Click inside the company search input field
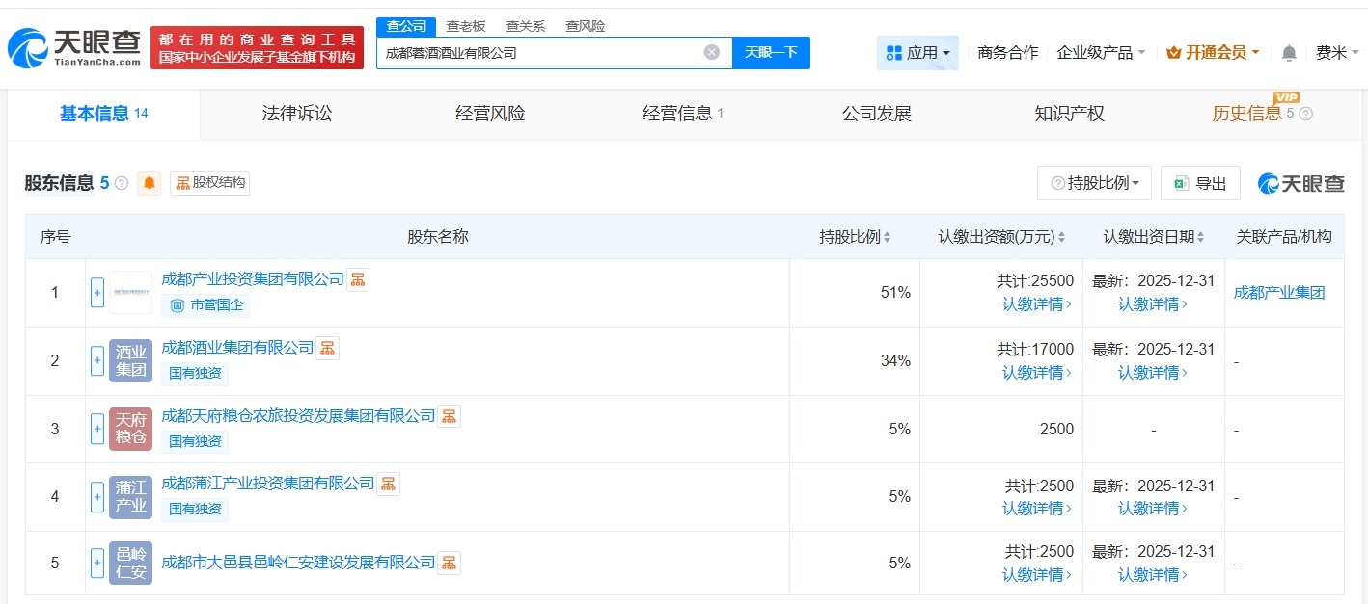 [540, 53]
